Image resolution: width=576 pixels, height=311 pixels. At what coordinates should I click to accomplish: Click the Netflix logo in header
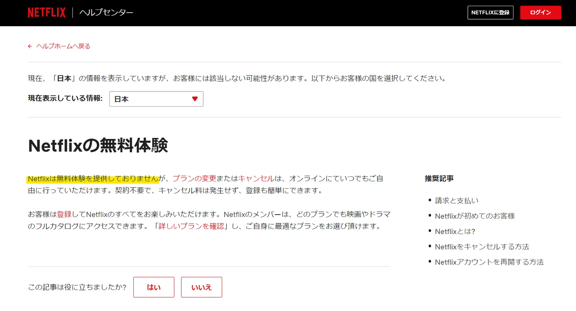(46, 13)
